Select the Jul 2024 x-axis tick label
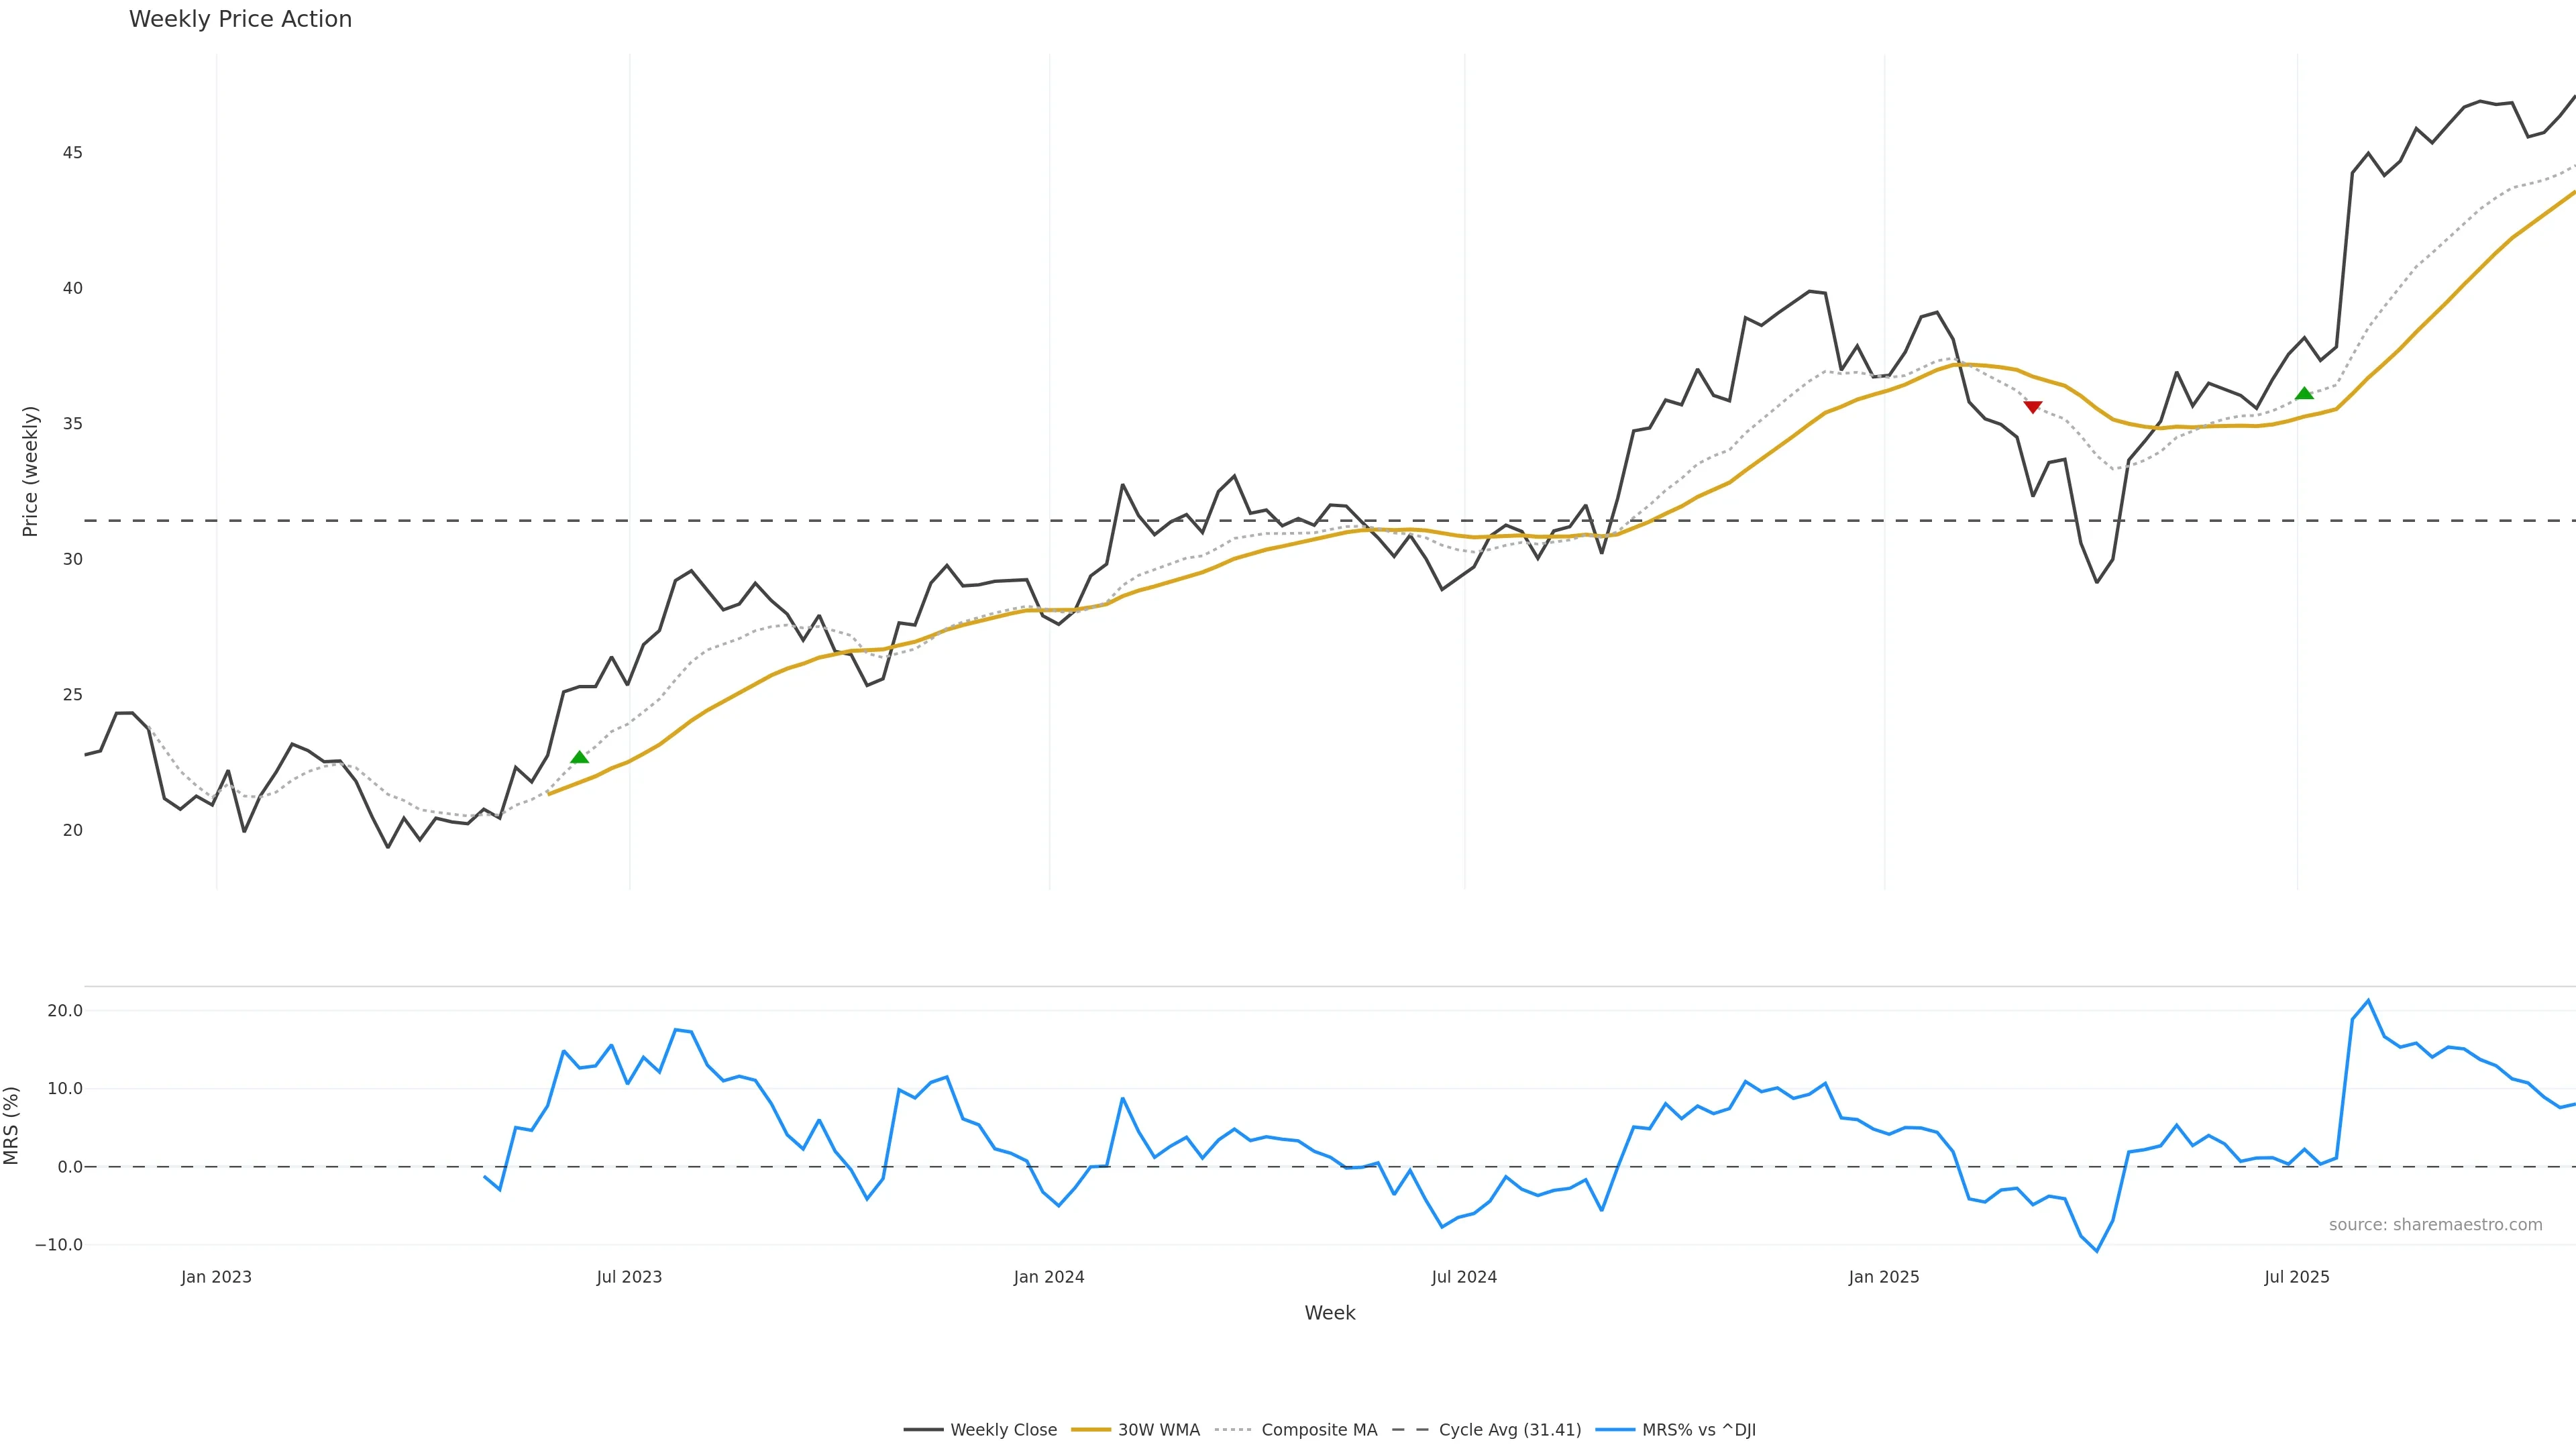 1464,1277
